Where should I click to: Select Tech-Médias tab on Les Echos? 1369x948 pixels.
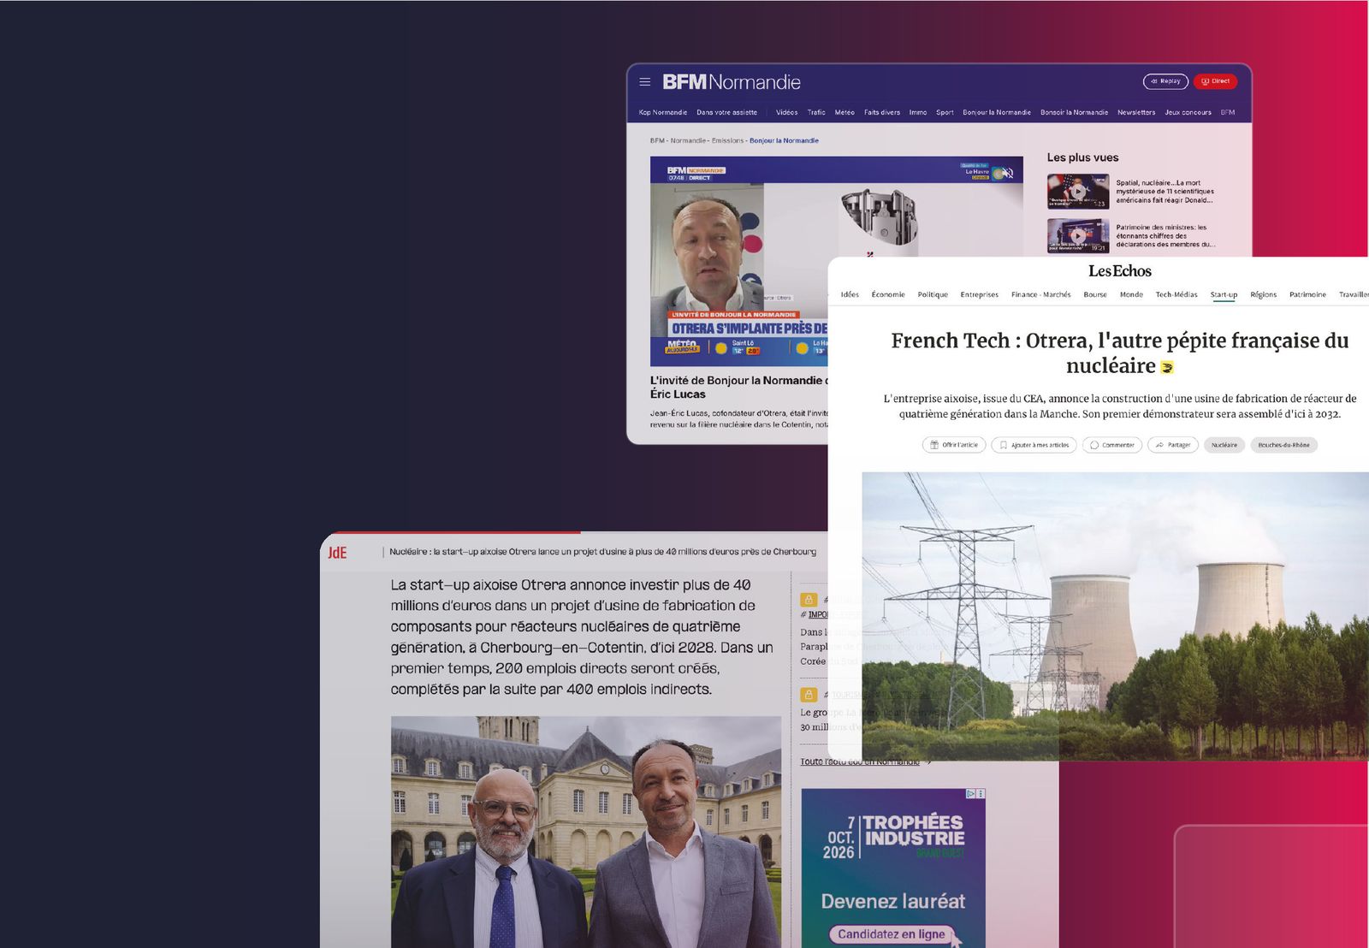pos(1176,294)
